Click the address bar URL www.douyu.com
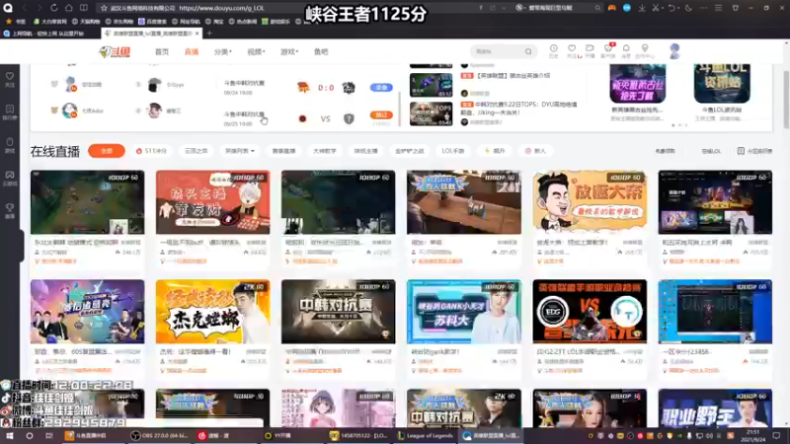Image resolution: width=790 pixels, height=444 pixels. (x=221, y=8)
